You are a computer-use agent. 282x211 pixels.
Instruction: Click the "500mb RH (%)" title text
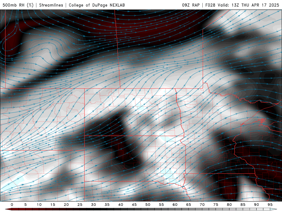pos(18,5)
